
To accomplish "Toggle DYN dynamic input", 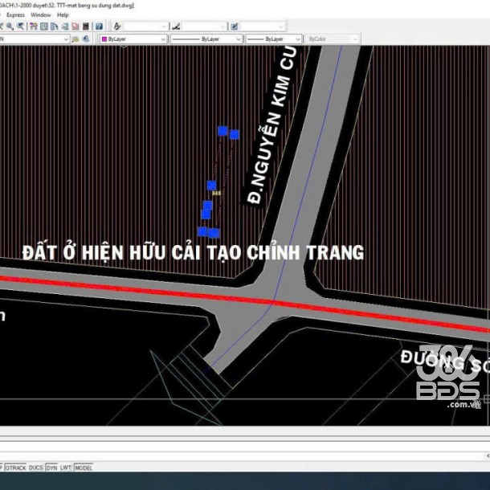I will tap(51, 468).
